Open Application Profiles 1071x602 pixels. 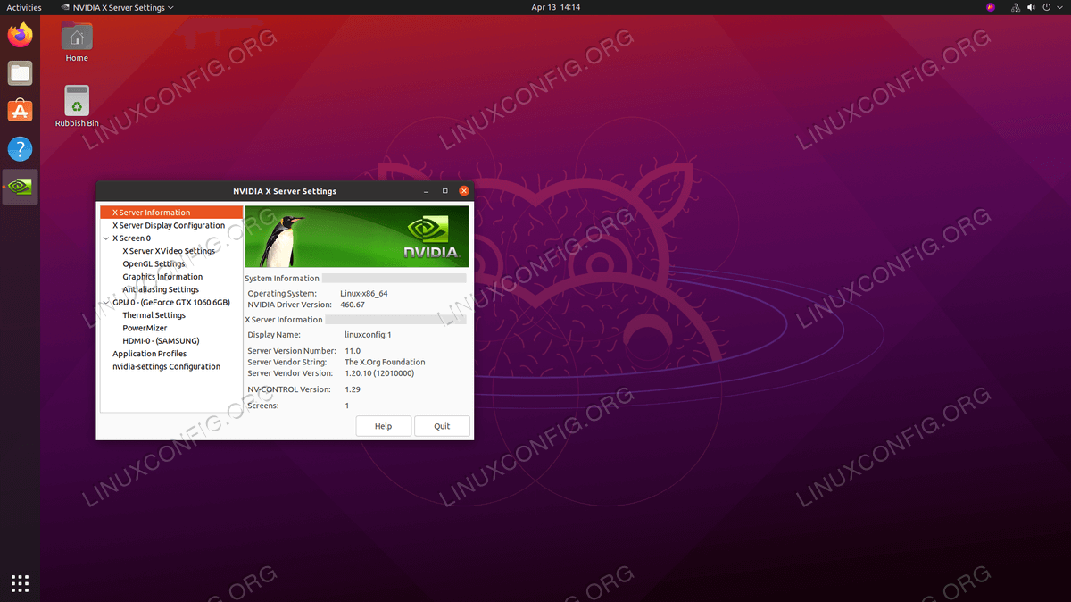(149, 354)
